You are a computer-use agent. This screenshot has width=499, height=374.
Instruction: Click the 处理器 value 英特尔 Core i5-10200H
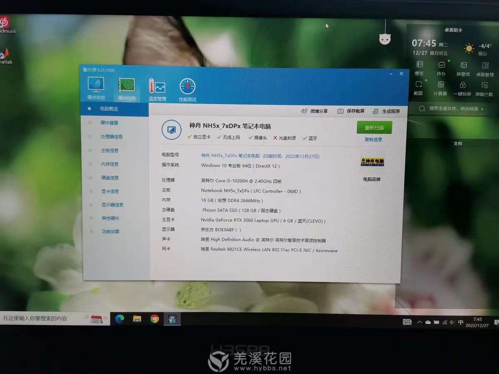pos(241,181)
